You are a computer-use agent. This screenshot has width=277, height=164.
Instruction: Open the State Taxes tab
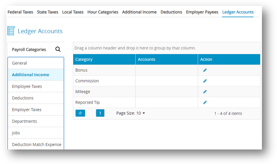[47, 12]
